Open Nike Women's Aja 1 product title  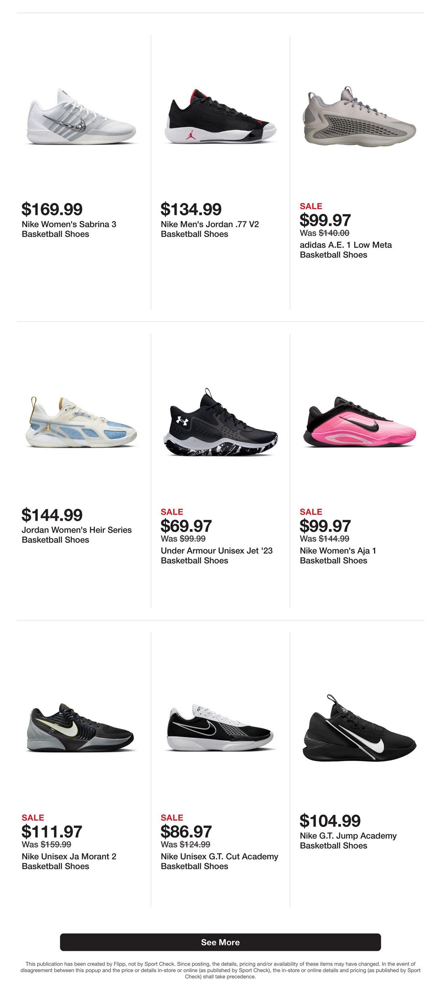pos(338,556)
